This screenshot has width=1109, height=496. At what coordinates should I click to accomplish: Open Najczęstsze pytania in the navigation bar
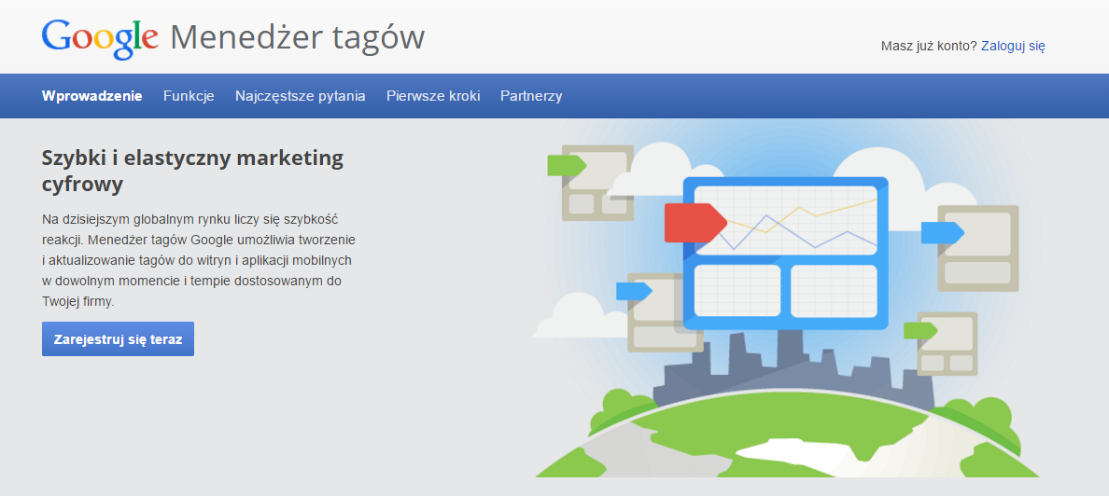point(301,96)
